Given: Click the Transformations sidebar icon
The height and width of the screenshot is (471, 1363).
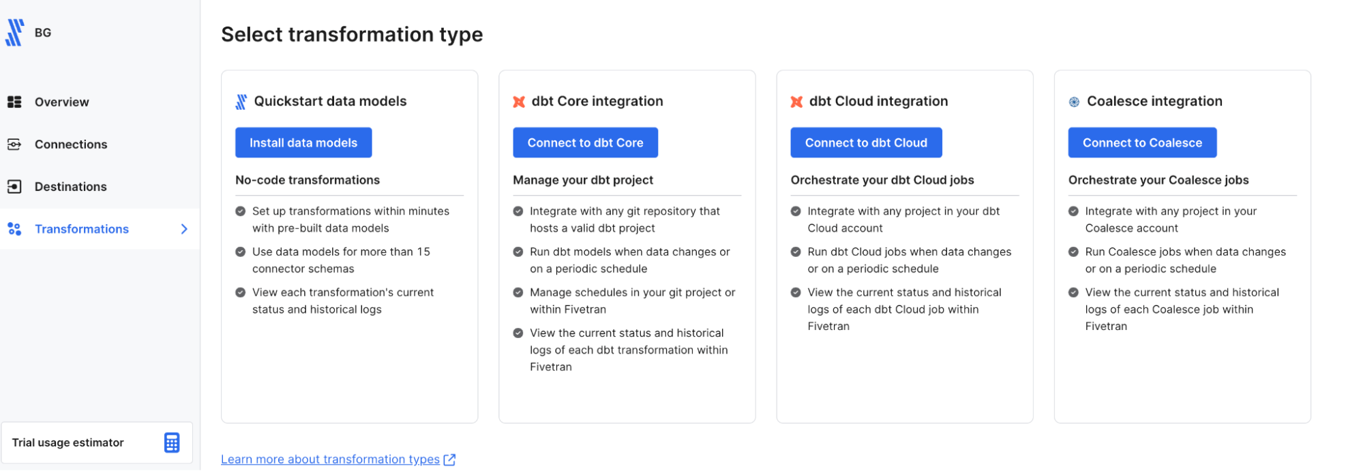Looking at the screenshot, I should (14, 229).
